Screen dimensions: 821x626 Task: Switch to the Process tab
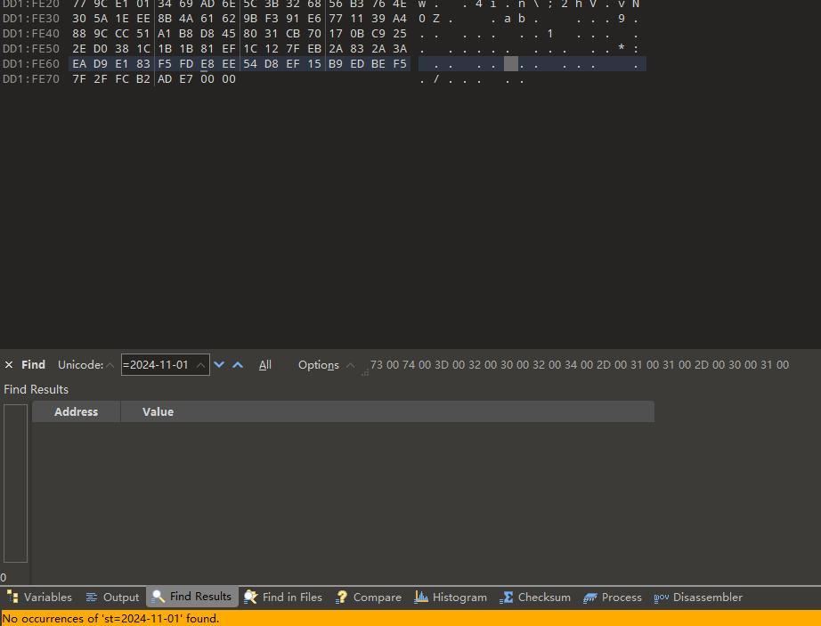613,598
